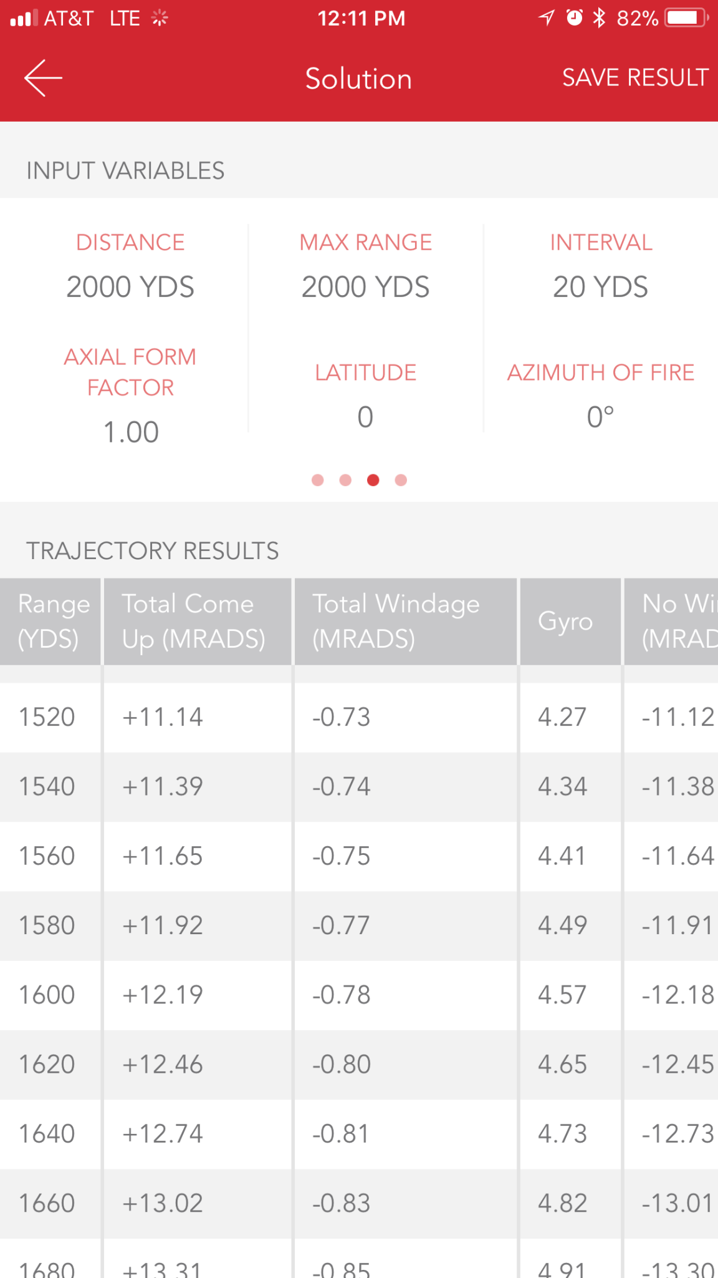Tap the SAVE RESULT button

coord(635,77)
